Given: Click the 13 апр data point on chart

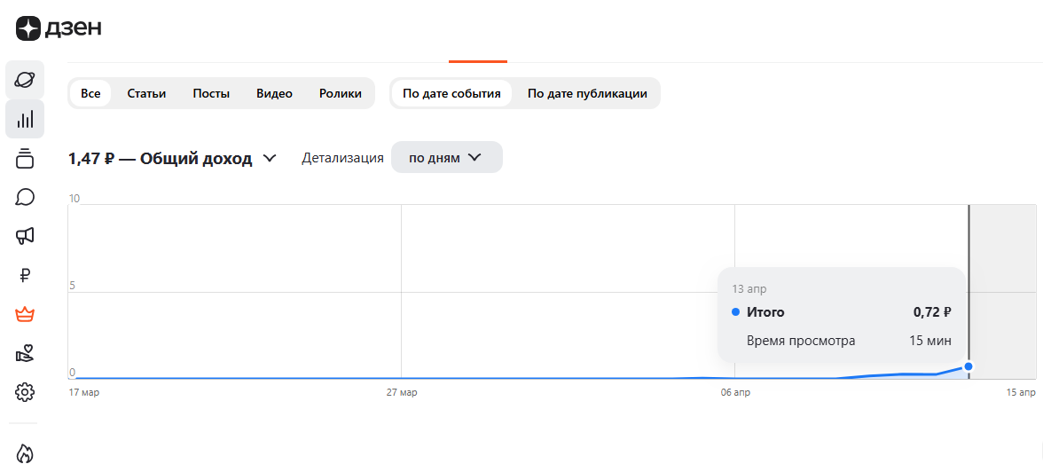Looking at the screenshot, I should tap(968, 366).
